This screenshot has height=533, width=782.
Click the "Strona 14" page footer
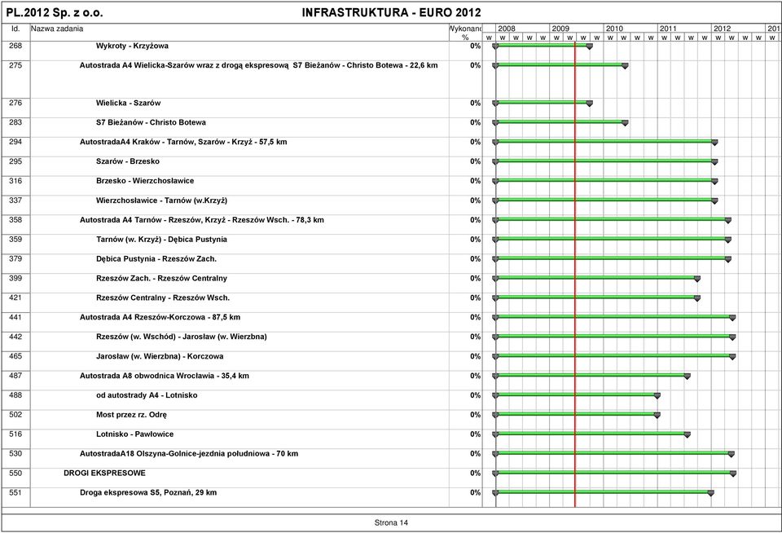click(x=391, y=522)
